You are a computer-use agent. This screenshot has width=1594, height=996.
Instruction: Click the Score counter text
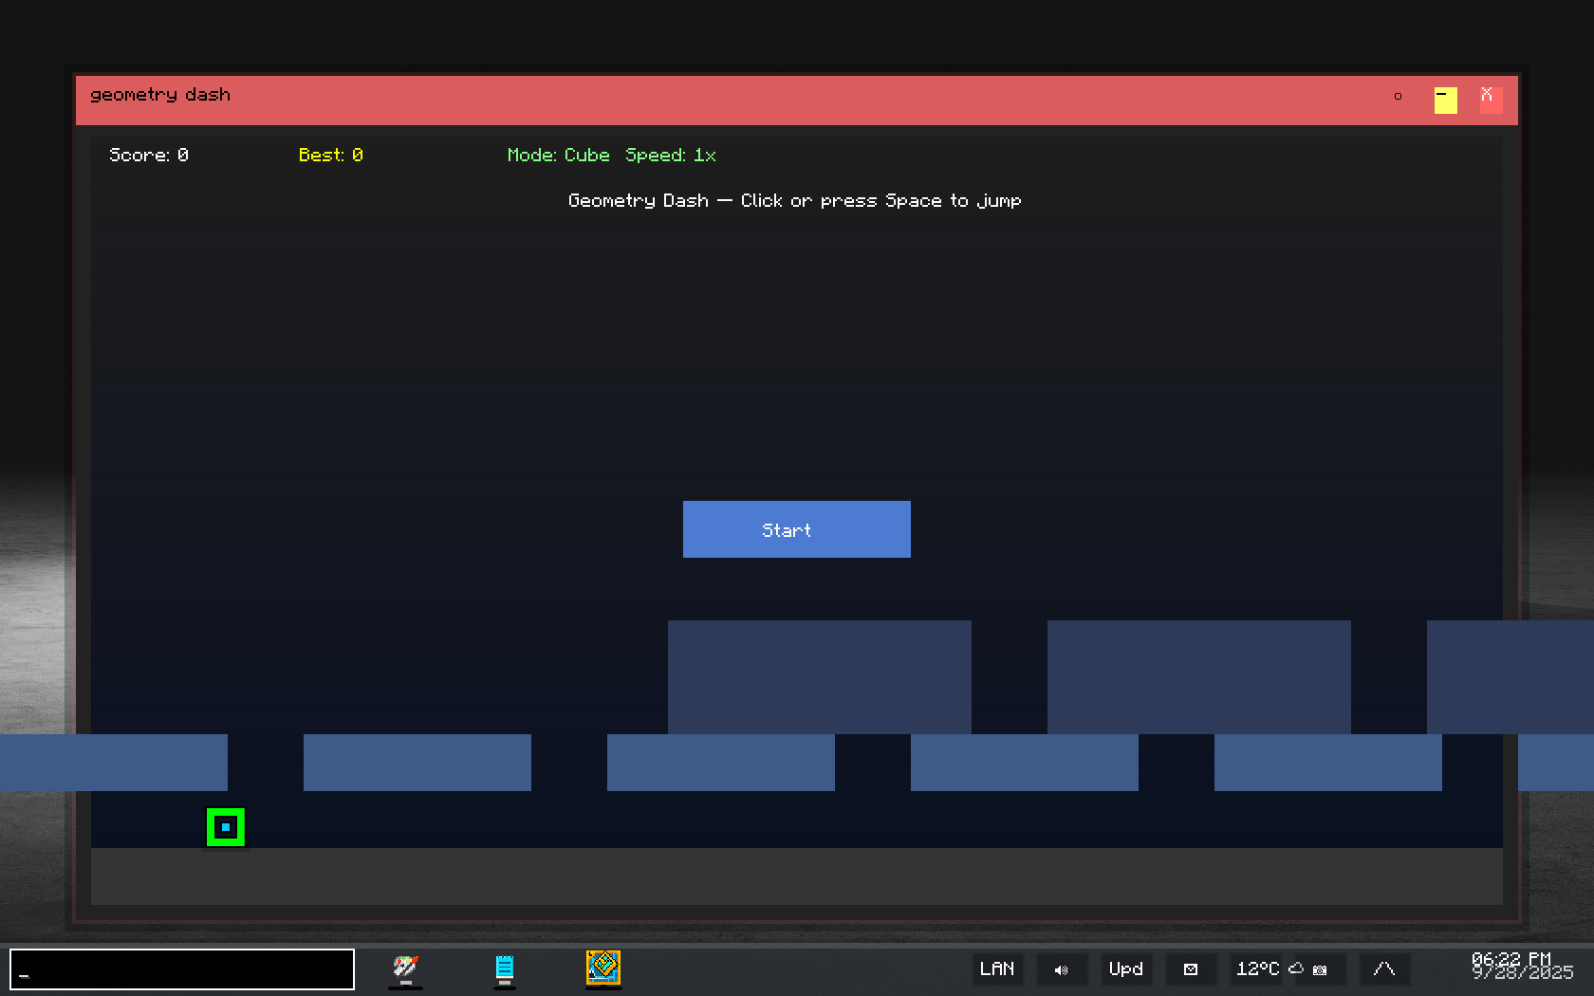149,156
